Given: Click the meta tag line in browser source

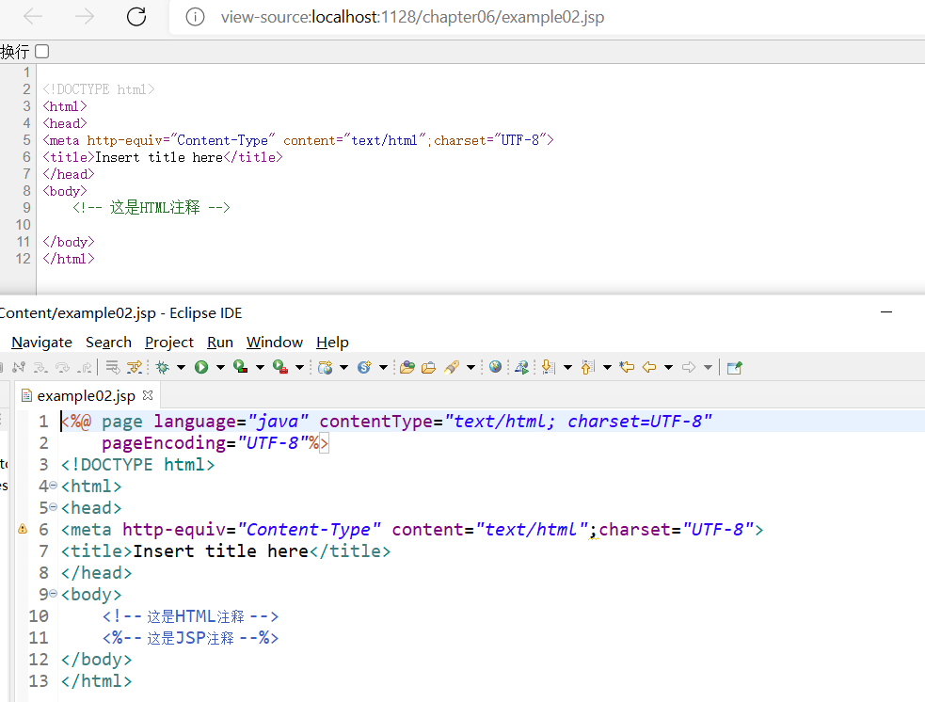Looking at the screenshot, I should tap(298, 140).
